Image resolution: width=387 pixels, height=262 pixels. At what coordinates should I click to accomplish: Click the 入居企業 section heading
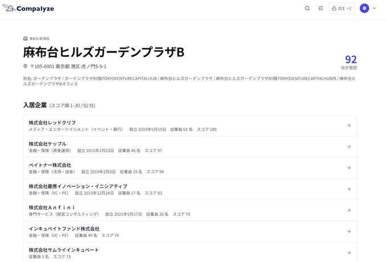(35, 105)
